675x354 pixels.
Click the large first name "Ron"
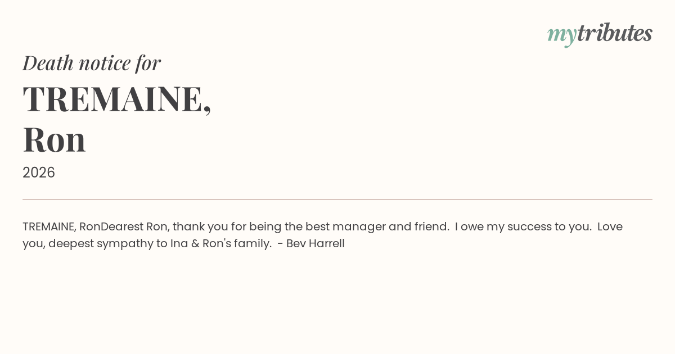tap(54, 139)
